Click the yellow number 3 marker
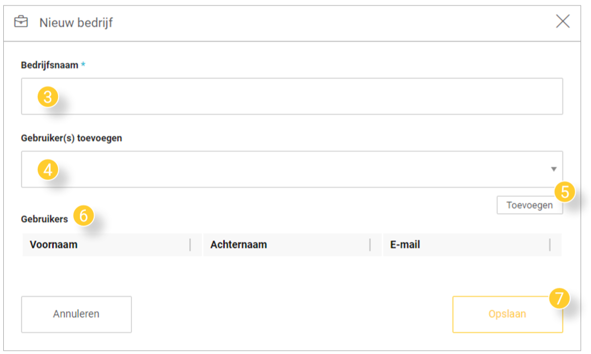Screen dimensions: 591x354 [48, 97]
